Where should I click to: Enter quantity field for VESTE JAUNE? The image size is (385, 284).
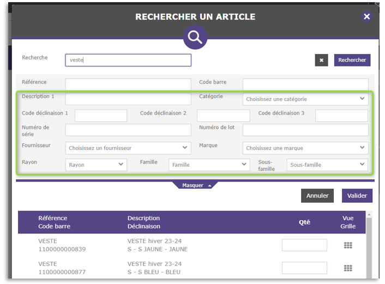(x=304, y=245)
